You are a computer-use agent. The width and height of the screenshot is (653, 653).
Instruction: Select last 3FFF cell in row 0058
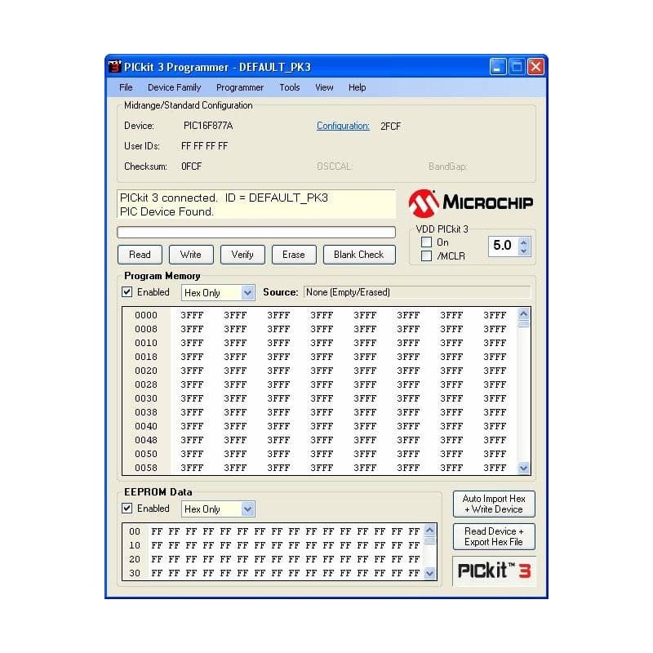pos(495,468)
